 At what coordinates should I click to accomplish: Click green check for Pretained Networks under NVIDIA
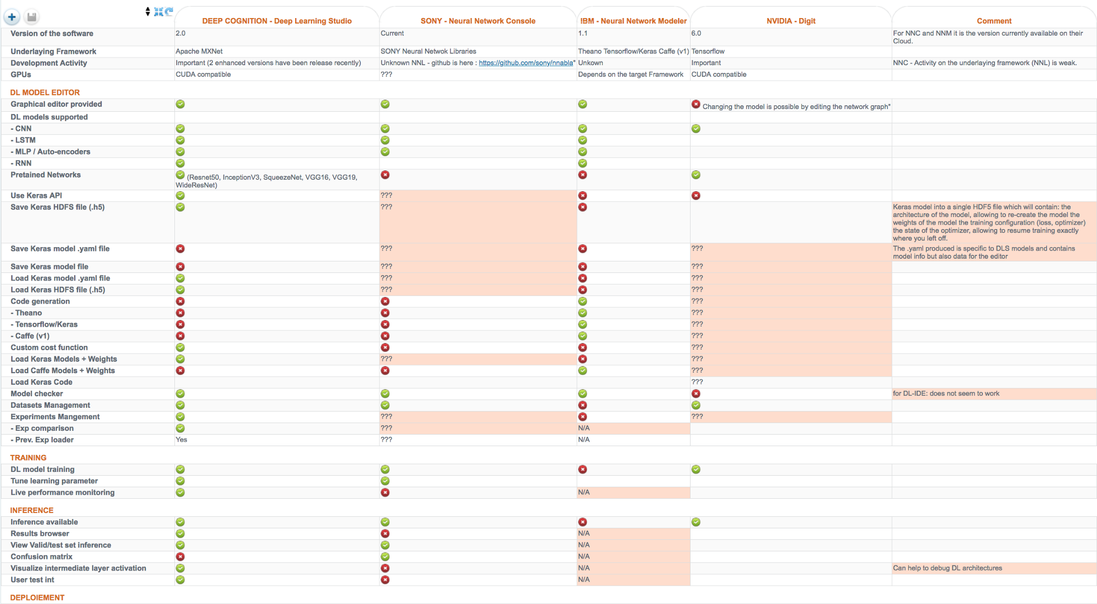[x=696, y=175]
